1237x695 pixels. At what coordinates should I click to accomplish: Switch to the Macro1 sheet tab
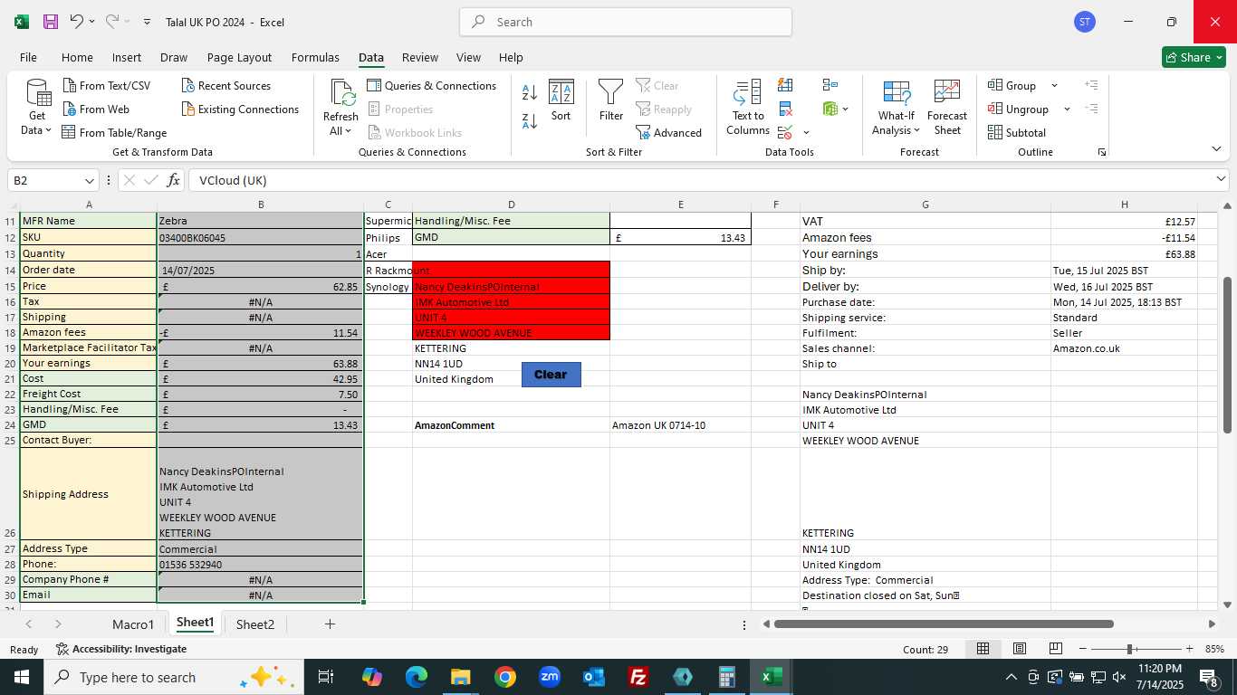pos(133,624)
